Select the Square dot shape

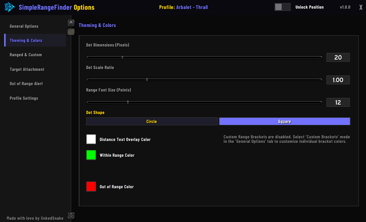(285, 121)
